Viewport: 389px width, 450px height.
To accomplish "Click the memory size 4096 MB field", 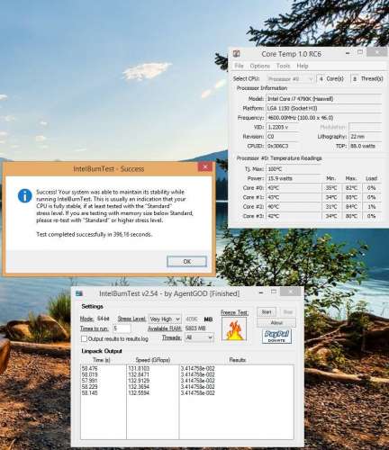I will pyautogui.click(x=192, y=319).
